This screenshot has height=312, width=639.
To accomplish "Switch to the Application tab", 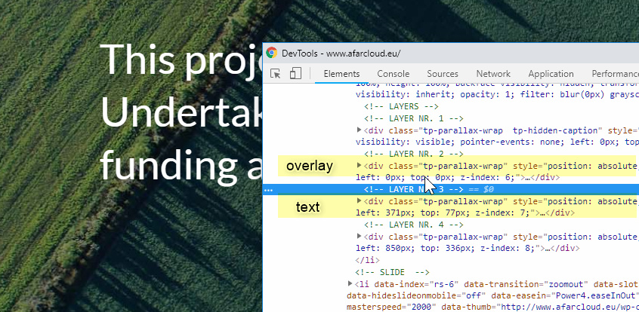I will (551, 74).
